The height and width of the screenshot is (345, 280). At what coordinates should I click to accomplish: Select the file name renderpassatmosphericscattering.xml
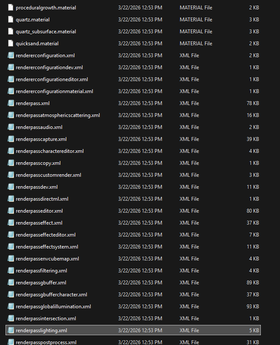pyautogui.click(x=58, y=115)
